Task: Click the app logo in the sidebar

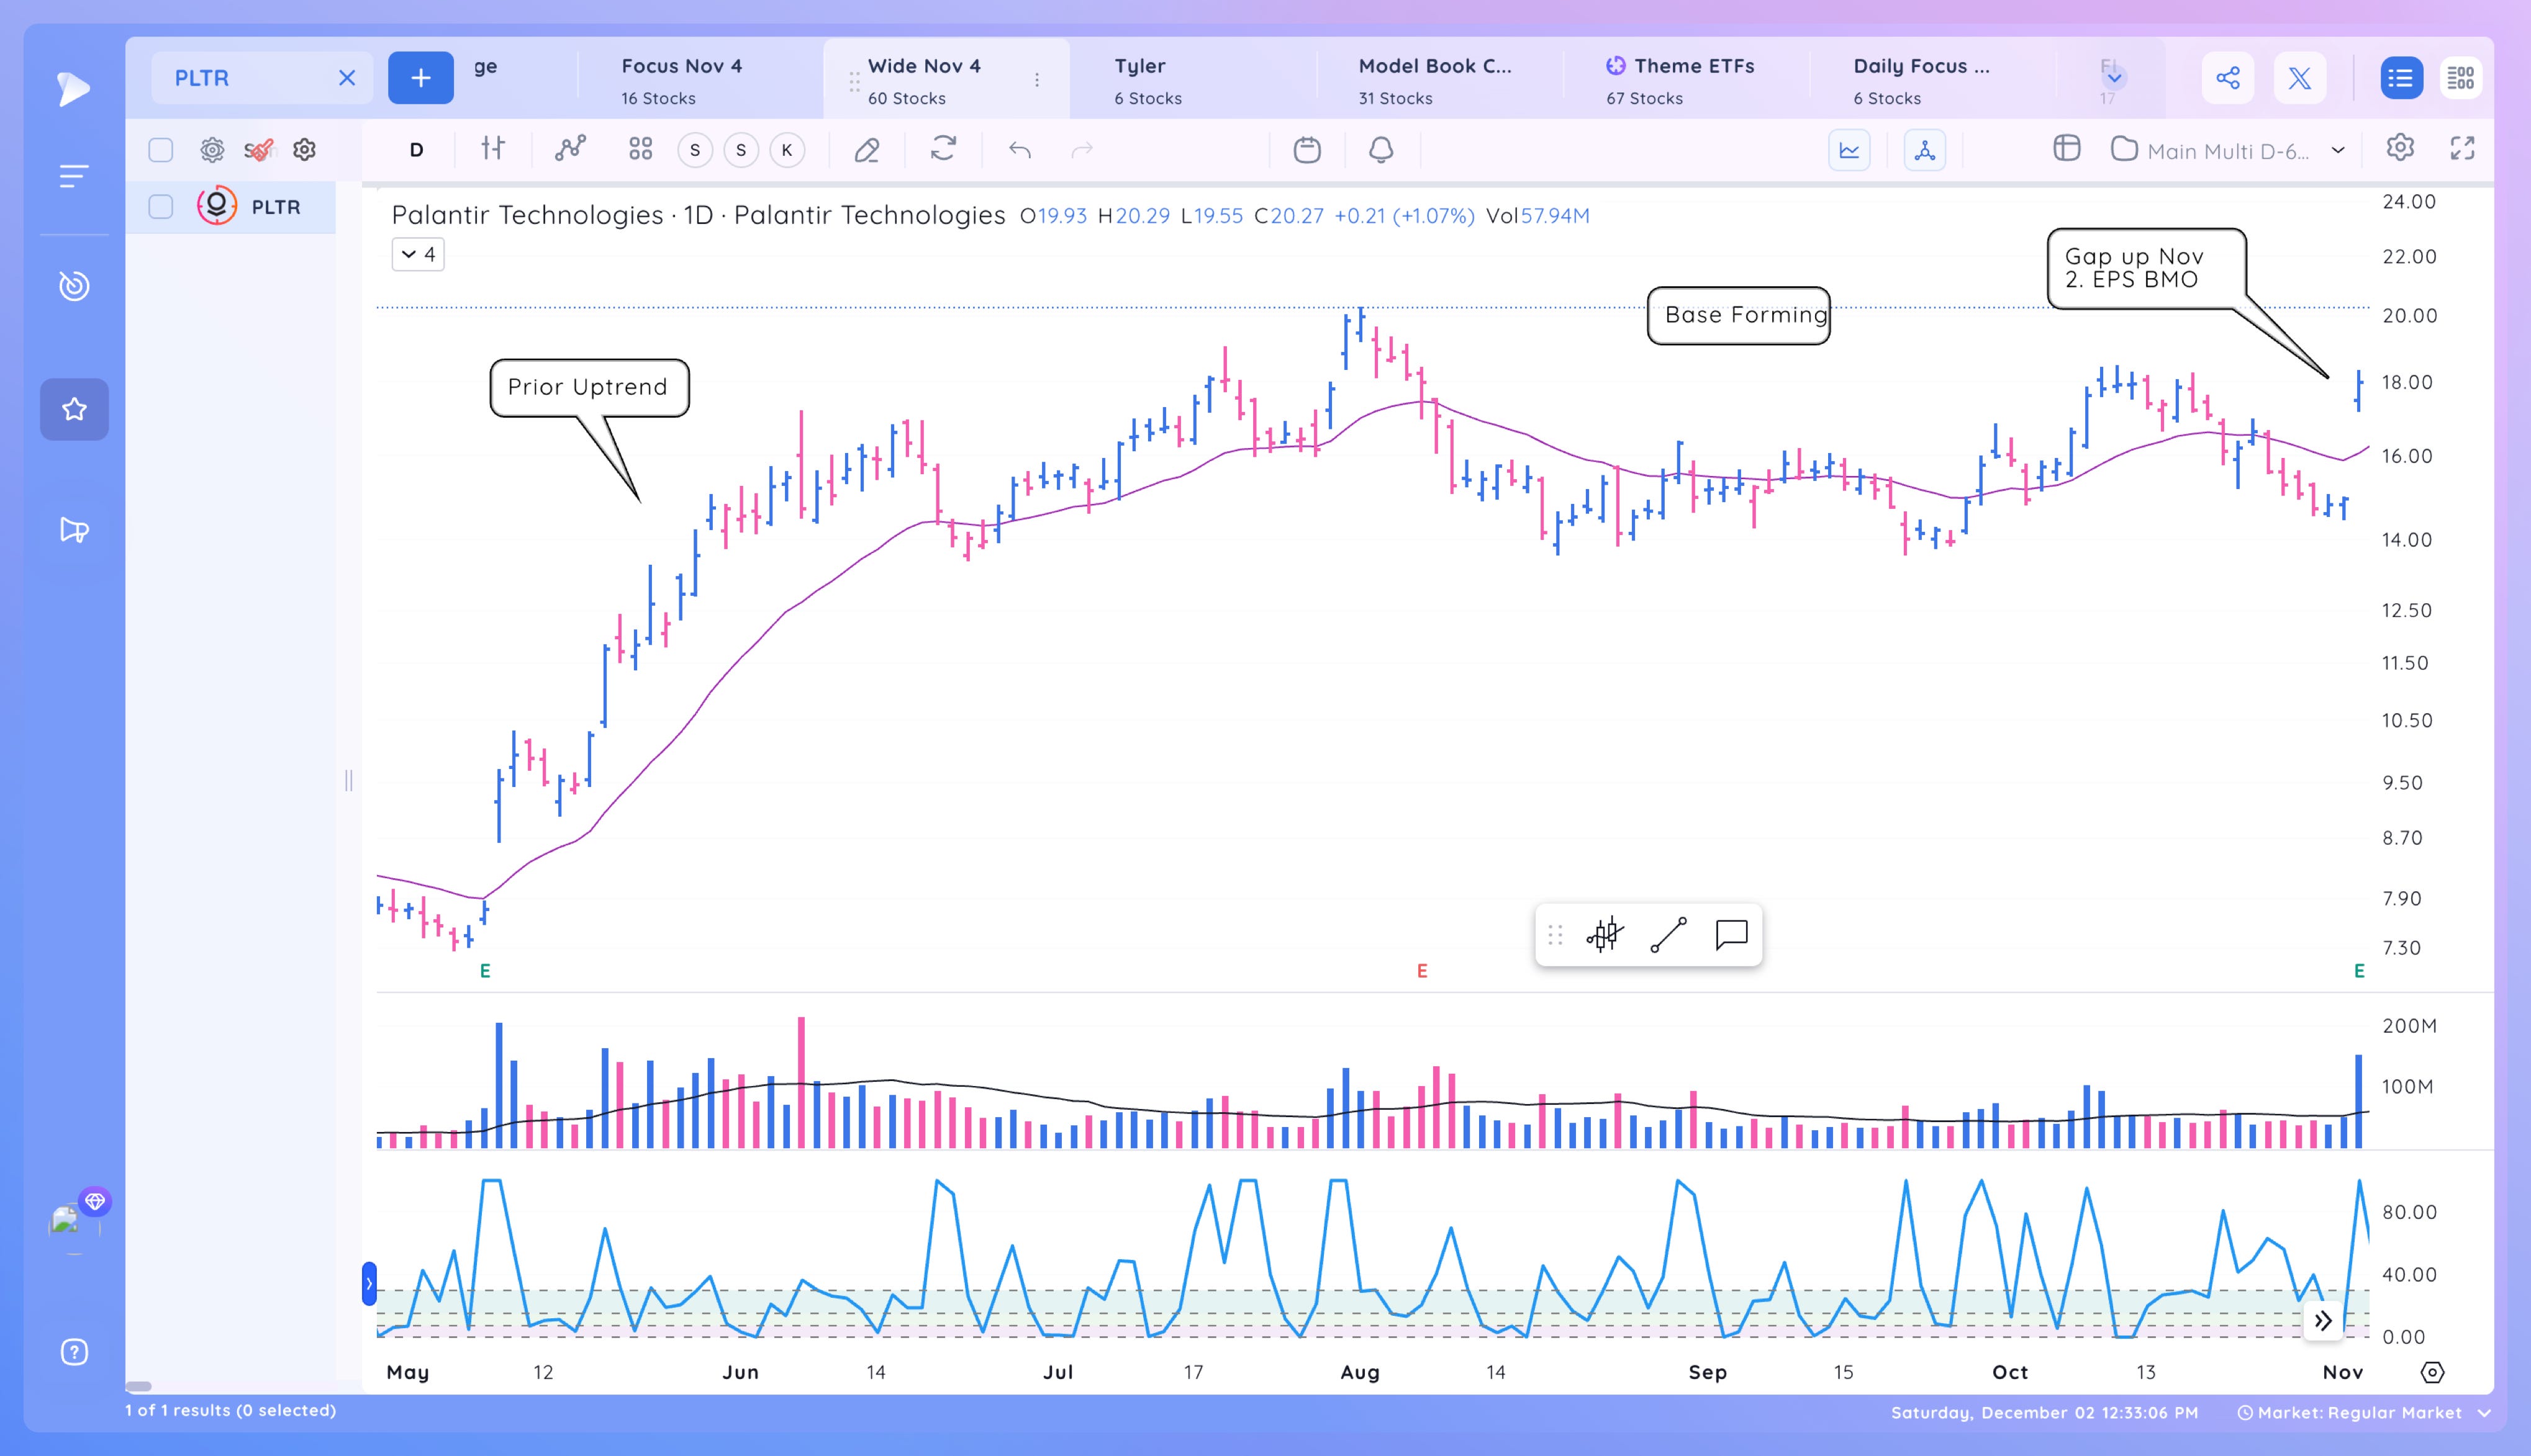Action: pyautogui.click(x=73, y=88)
